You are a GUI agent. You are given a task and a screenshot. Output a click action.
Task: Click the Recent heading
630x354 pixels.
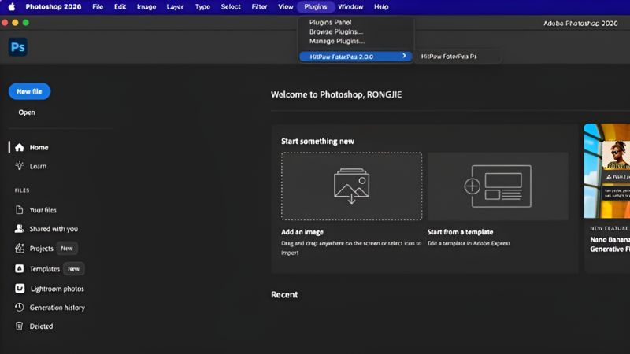[x=284, y=294]
